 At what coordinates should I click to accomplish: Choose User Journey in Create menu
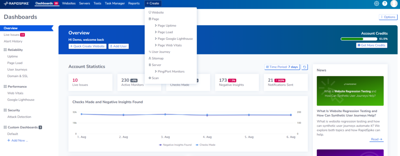[159, 52]
